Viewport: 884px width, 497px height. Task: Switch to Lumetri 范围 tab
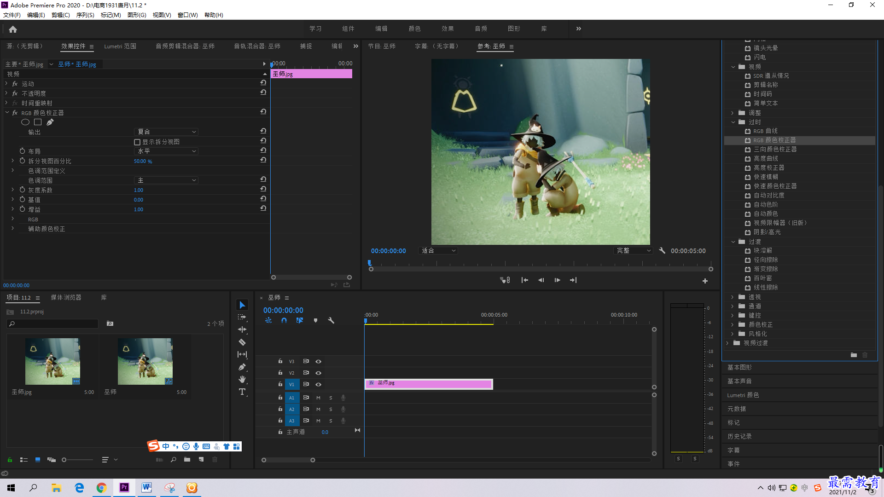[x=120, y=46]
